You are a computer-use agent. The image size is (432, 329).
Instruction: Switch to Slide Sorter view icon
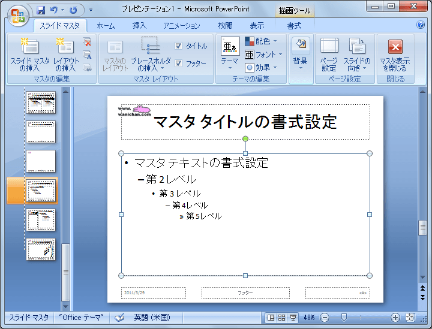[x=282, y=318]
